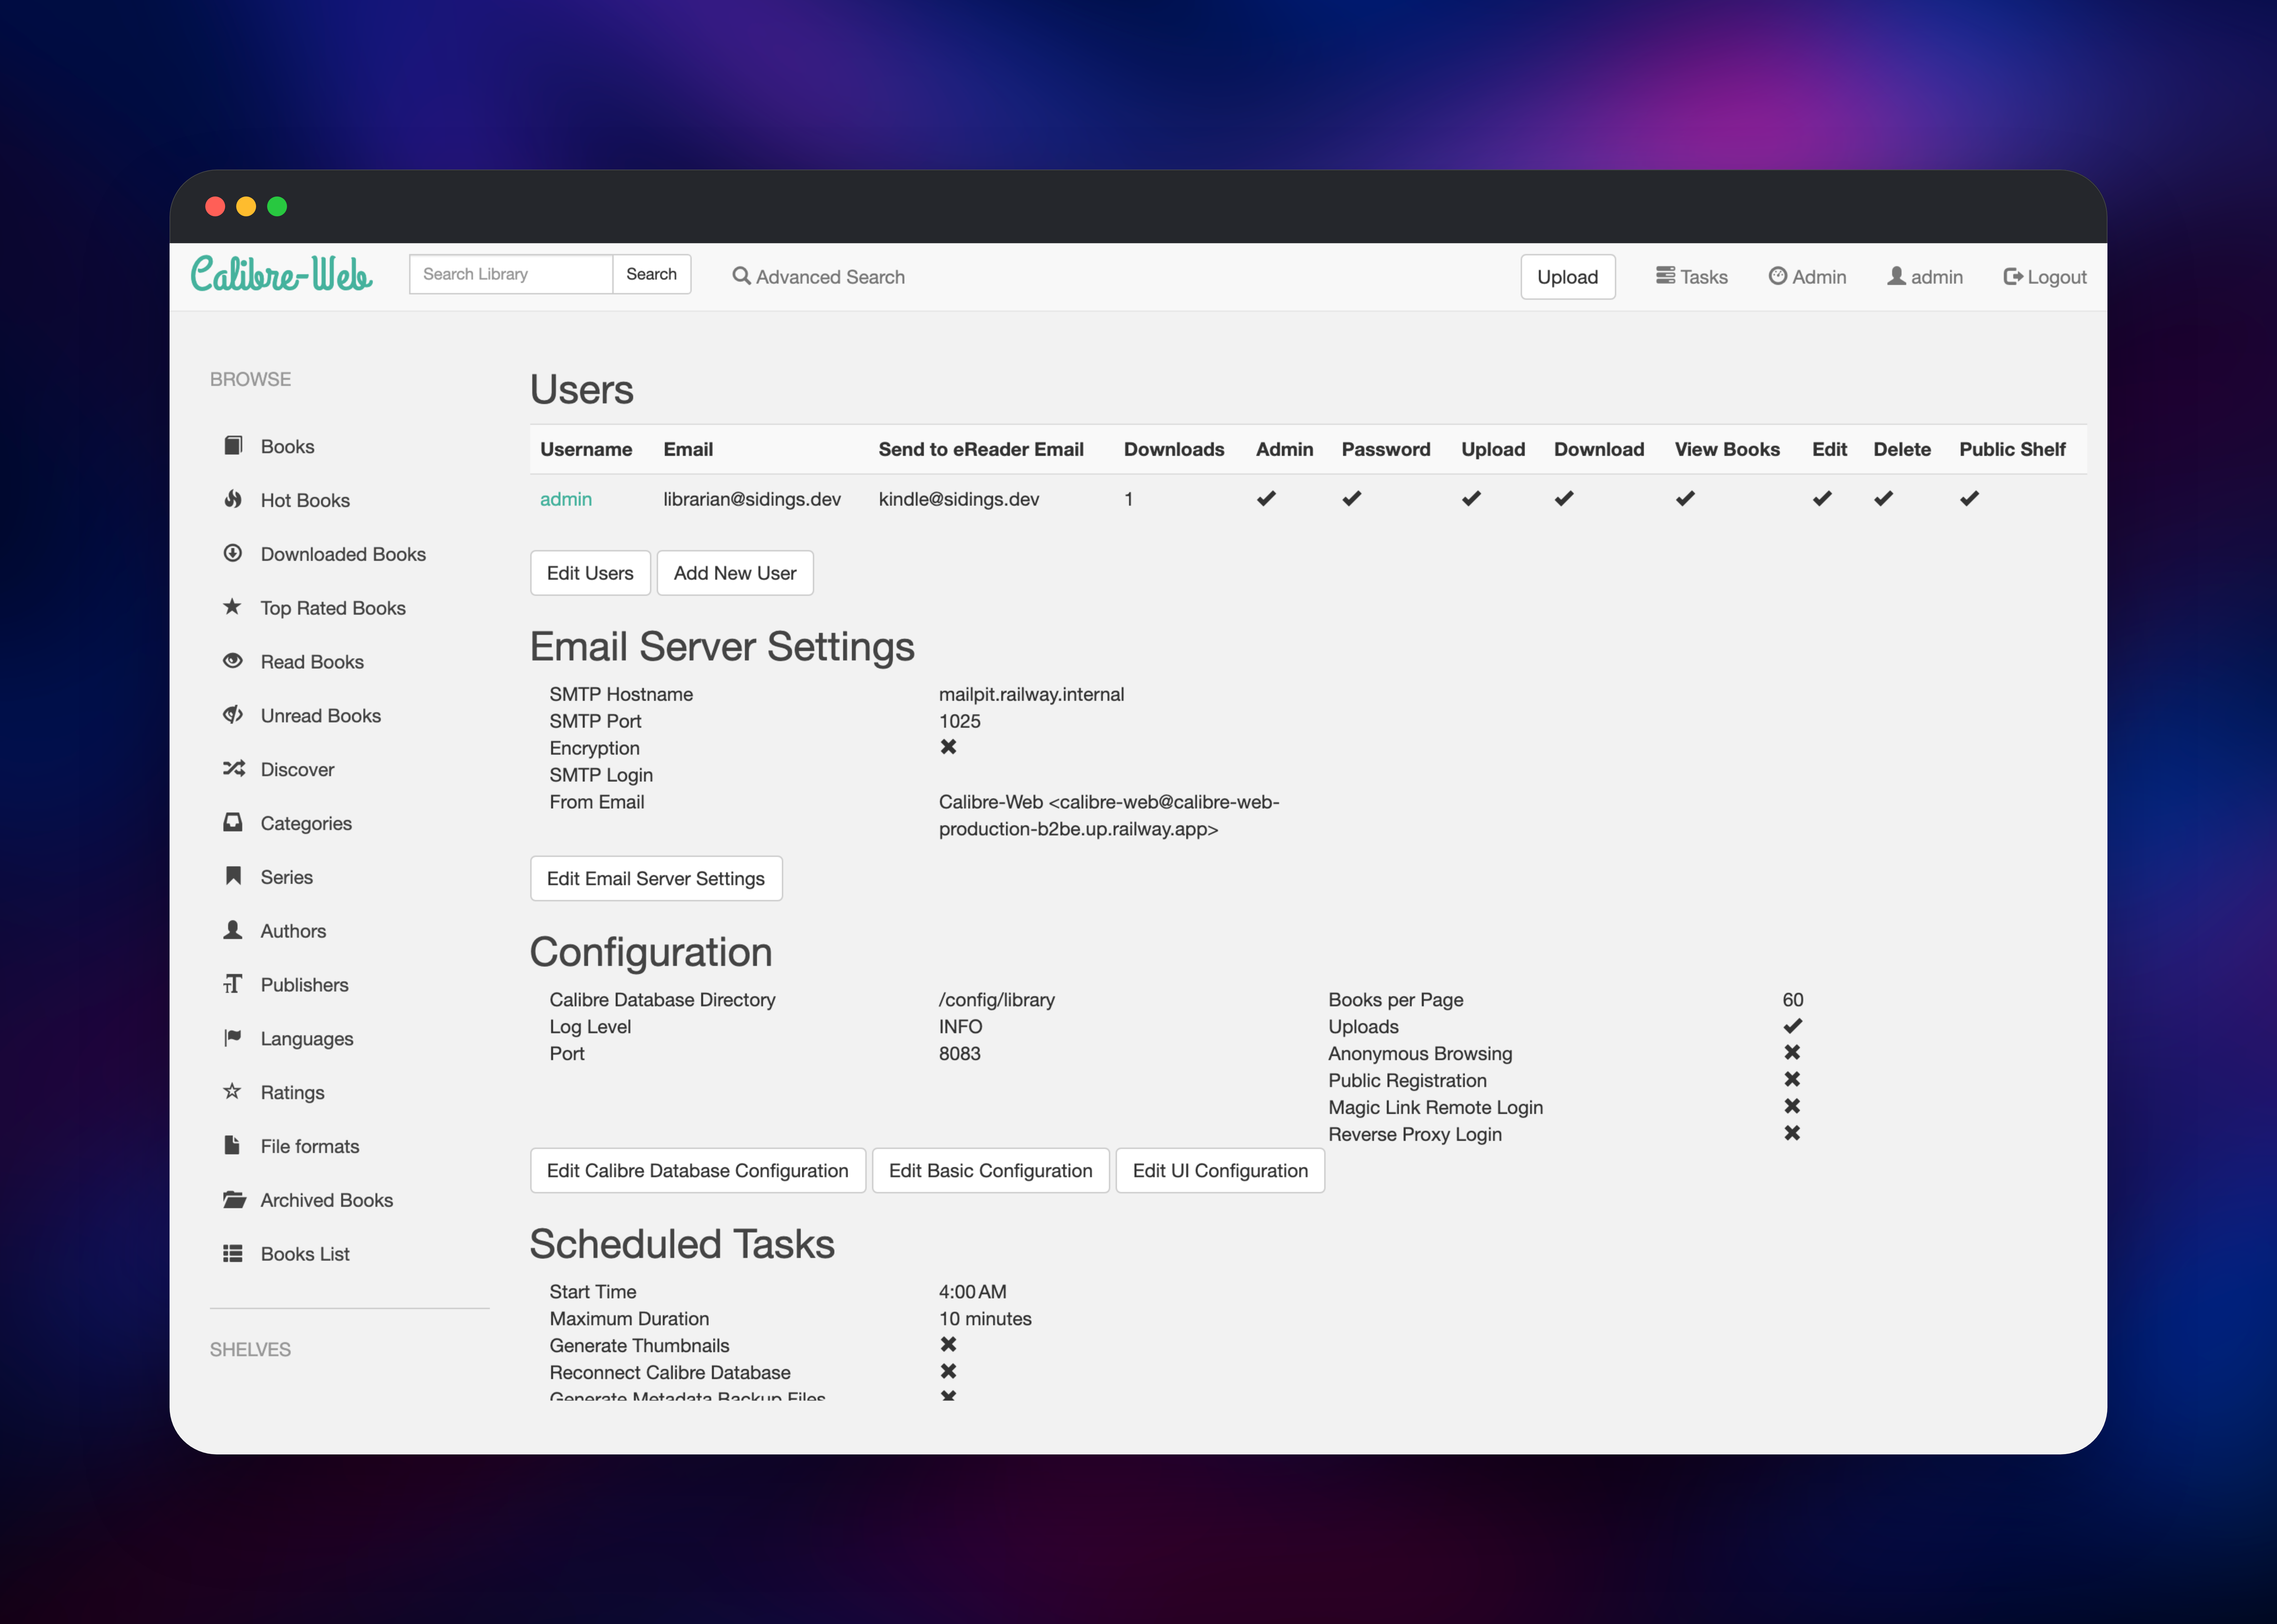Click the Logout arrow icon
The width and height of the screenshot is (2277, 1624).
click(2013, 276)
